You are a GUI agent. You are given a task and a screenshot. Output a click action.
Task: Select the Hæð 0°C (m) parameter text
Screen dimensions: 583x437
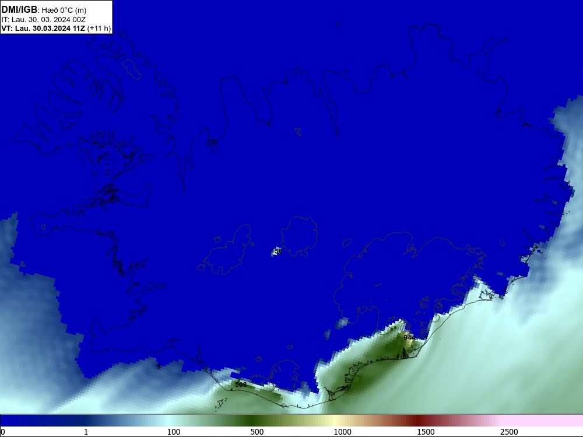click(x=64, y=10)
